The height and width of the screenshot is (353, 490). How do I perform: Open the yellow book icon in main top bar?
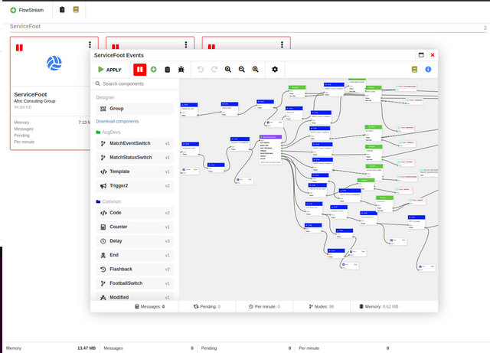point(76,10)
